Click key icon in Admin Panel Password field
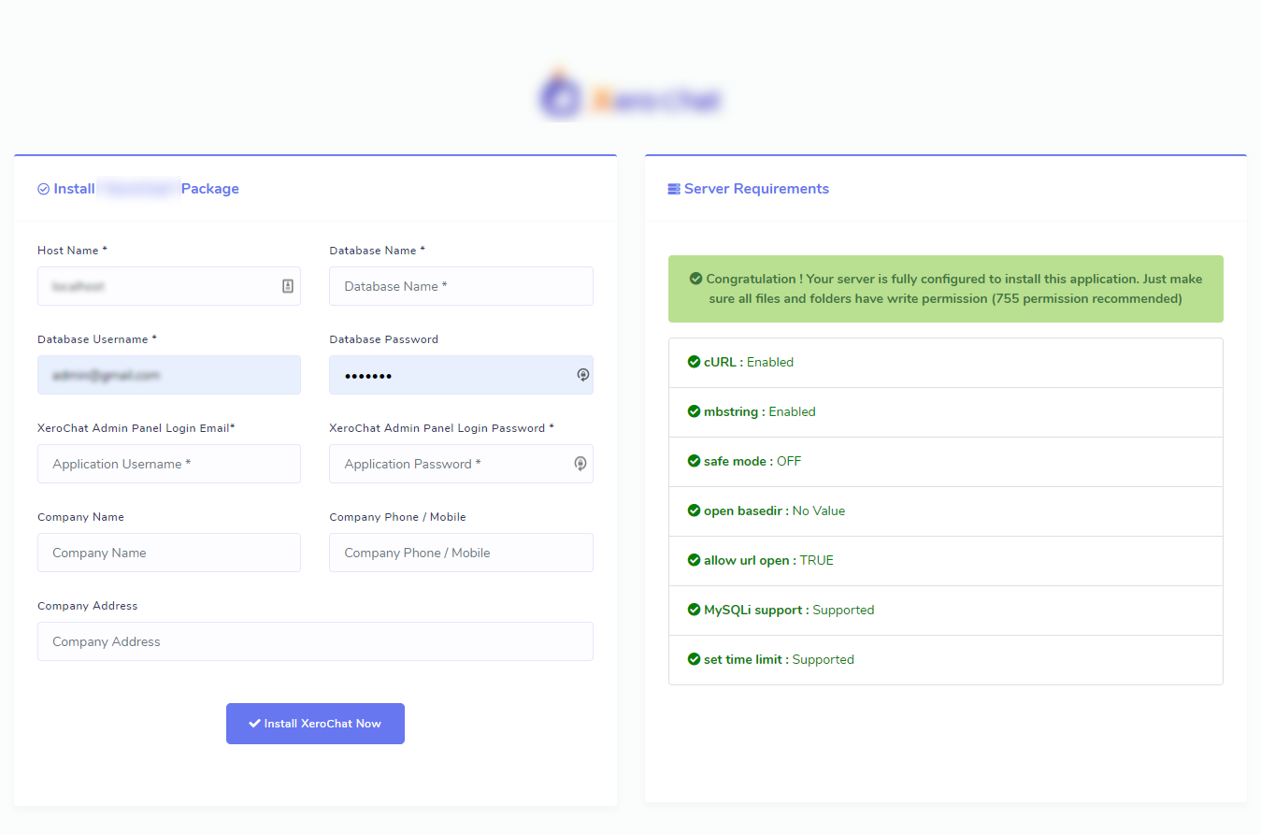The width and height of the screenshot is (1261, 834). coord(580,464)
